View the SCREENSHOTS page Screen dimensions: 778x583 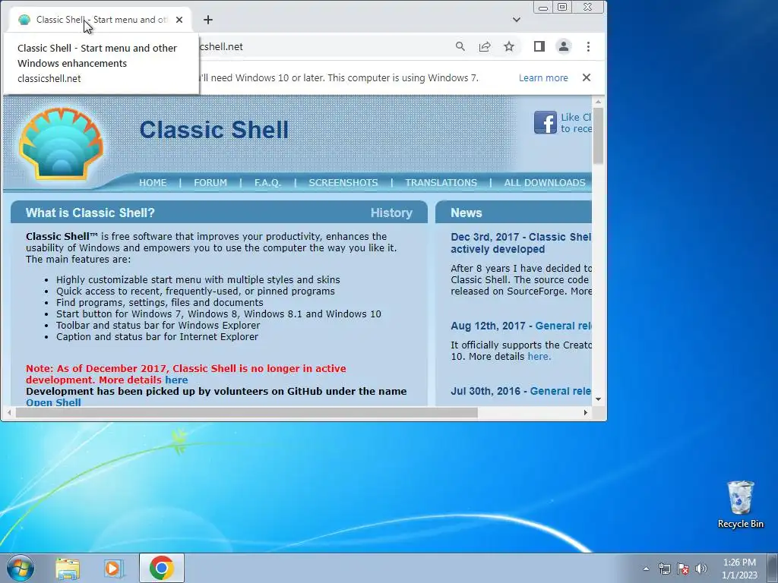point(343,182)
